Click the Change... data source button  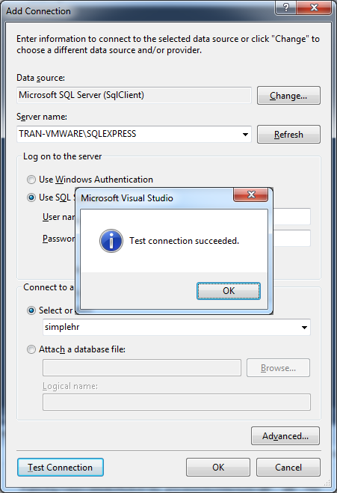point(288,96)
